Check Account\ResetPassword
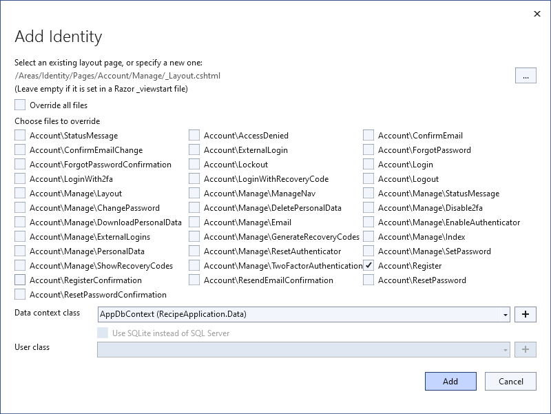551x414 pixels. tap(368, 280)
